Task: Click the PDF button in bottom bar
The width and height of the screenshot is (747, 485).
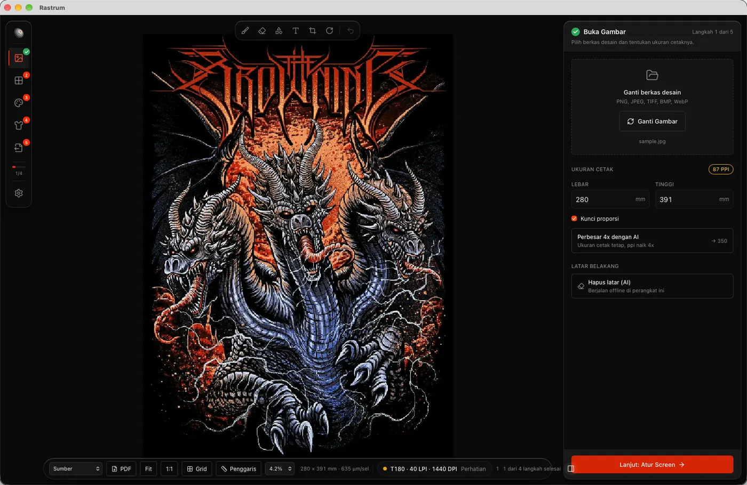Action: [122, 469]
